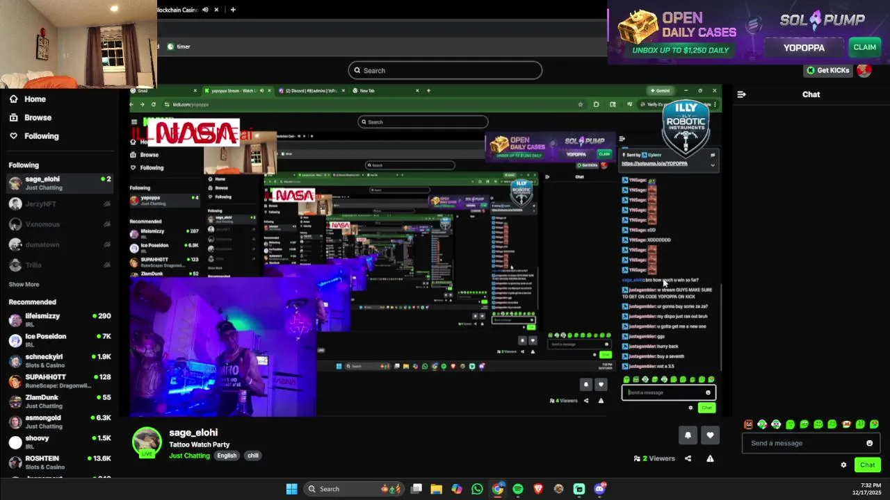Click the chill stream tag
This screenshot has height=500, width=890.
(253, 456)
